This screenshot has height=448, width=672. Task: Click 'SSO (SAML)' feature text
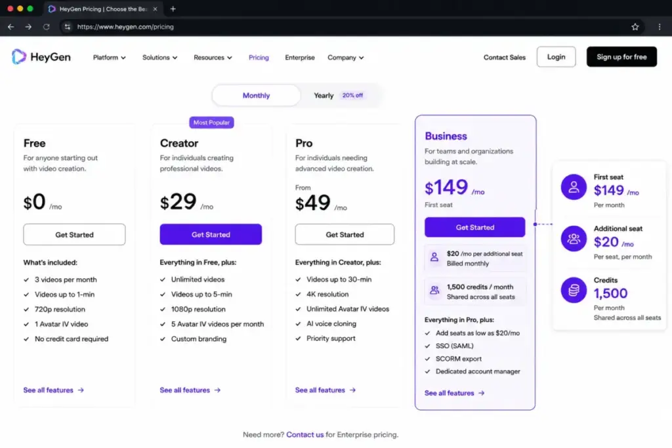coord(455,346)
